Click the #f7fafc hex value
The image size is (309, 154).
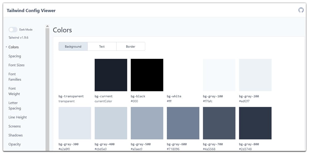coord(208,101)
